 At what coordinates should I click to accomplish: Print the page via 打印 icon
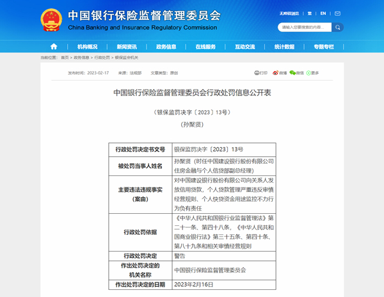tap(261, 73)
